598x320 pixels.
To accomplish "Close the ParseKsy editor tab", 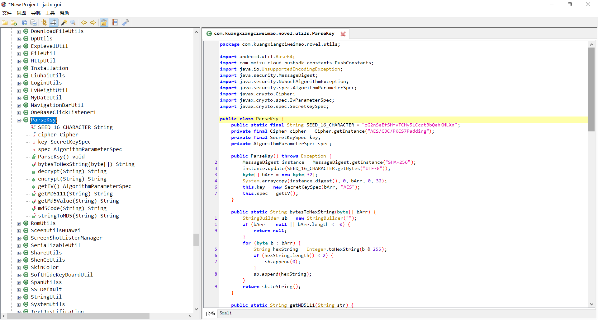I will point(343,34).
